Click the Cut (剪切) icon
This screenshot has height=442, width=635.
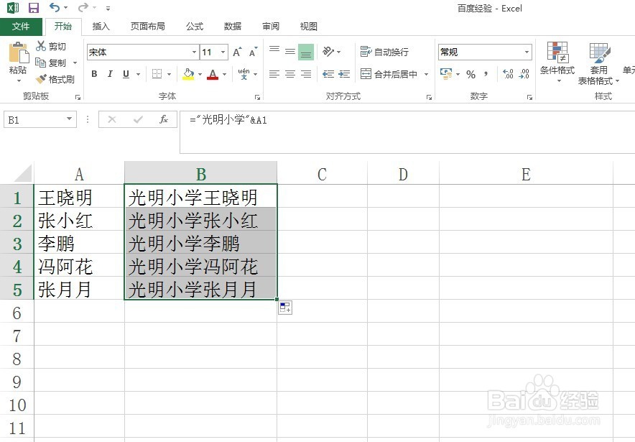[x=42, y=46]
